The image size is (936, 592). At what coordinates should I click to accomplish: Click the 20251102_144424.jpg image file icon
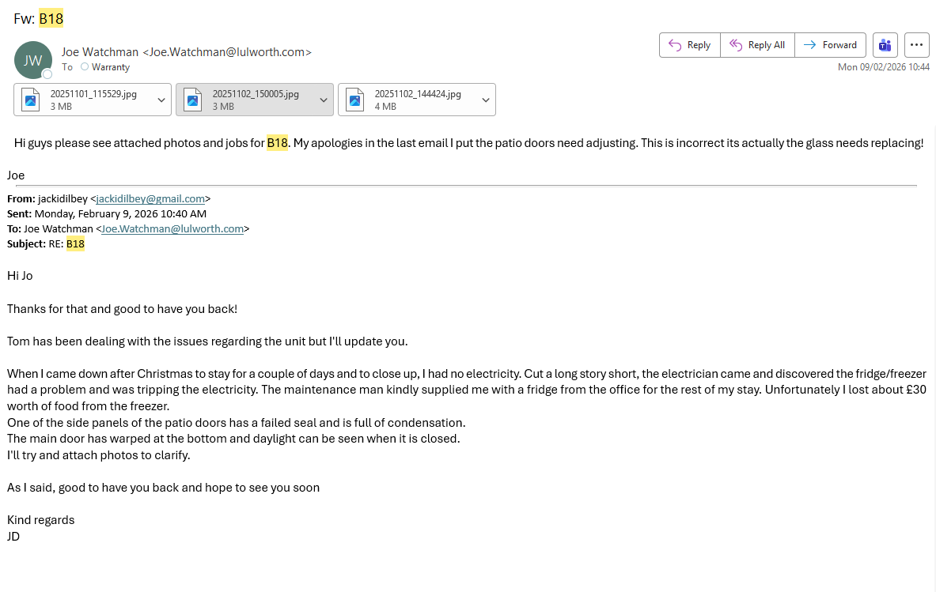(354, 100)
